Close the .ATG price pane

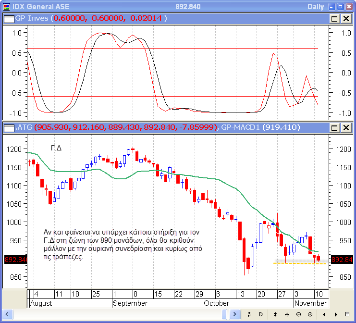[x=345, y=128]
